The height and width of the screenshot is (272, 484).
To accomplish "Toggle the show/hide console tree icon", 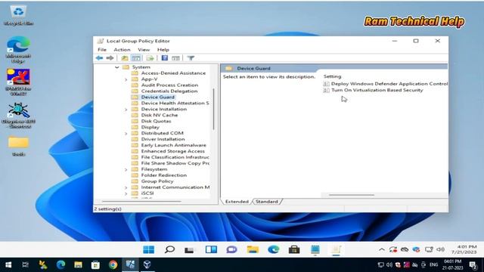I will tap(136, 58).
